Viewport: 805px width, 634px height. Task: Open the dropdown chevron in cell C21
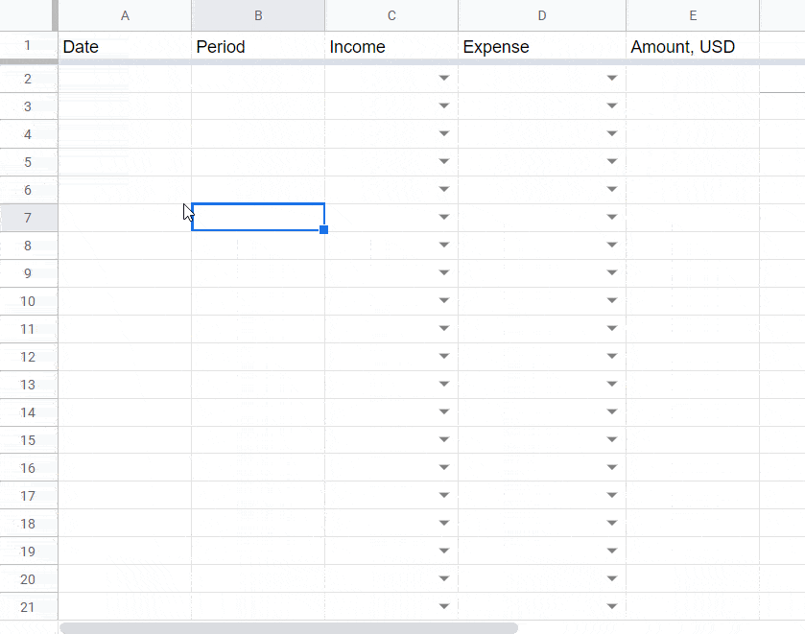443,606
